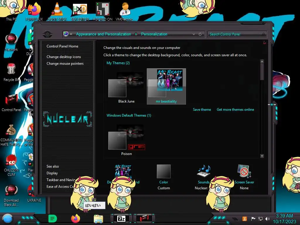Click the Start orb on the taskbar
This screenshot has width=300, height=225.
point(7,219)
